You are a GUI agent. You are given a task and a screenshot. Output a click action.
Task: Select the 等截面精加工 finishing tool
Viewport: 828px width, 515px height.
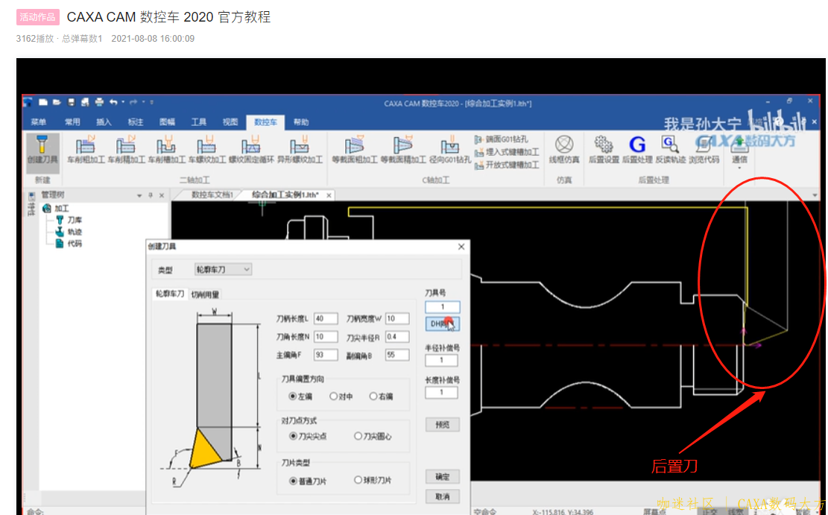coord(403,150)
